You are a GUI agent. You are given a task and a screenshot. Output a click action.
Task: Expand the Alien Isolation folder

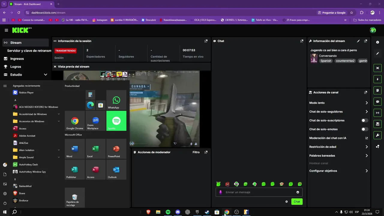(36, 150)
